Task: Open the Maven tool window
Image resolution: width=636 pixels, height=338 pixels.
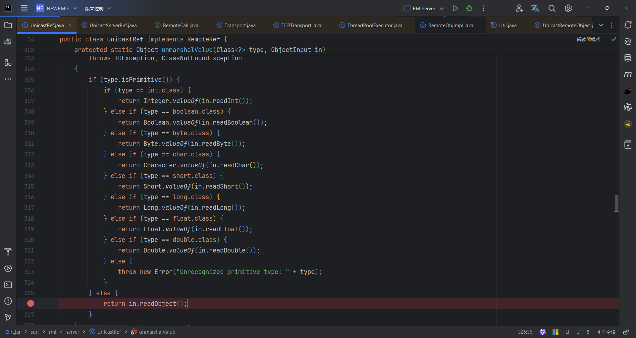Action: click(628, 74)
